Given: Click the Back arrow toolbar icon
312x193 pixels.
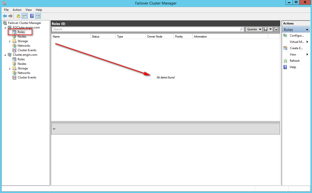Looking at the screenshot, I should click(x=5, y=16).
